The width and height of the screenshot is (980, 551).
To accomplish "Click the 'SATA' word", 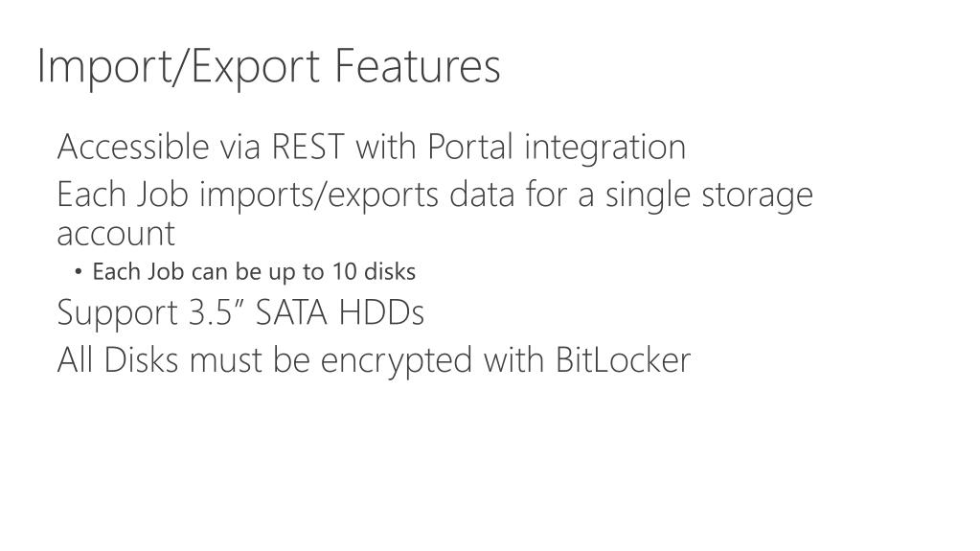I will pyautogui.click(x=291, y=312).
